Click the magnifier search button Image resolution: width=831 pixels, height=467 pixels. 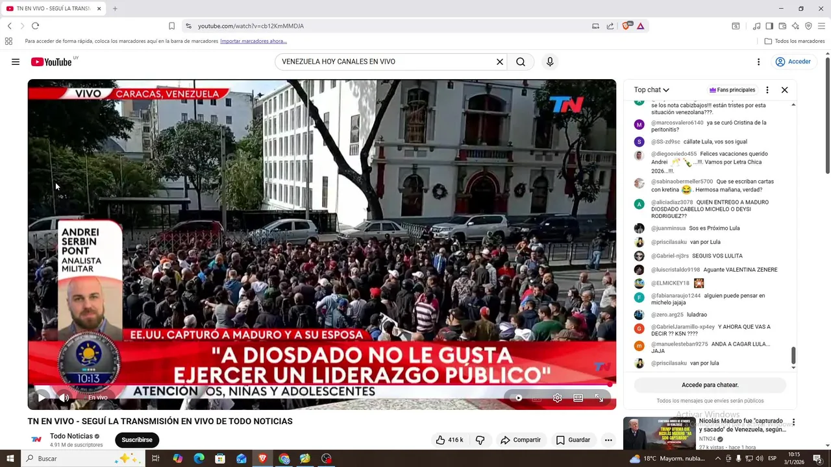521,62
